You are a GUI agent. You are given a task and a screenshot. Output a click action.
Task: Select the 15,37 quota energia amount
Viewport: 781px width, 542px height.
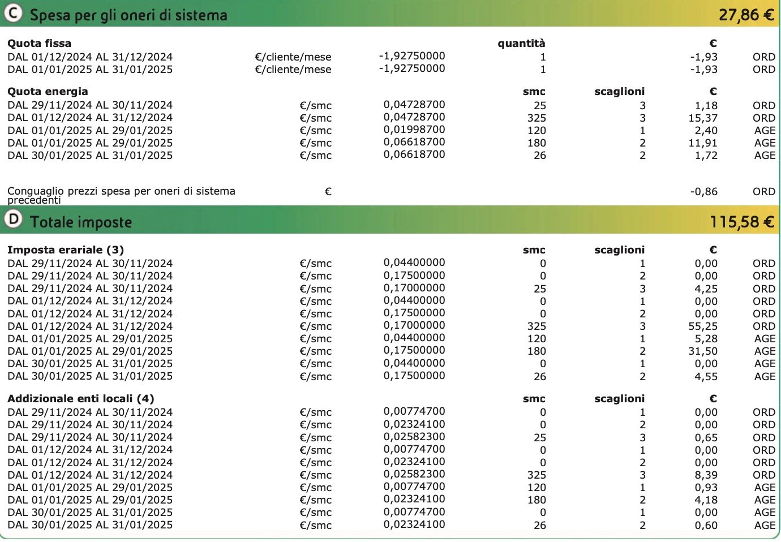tap(703, 118)
